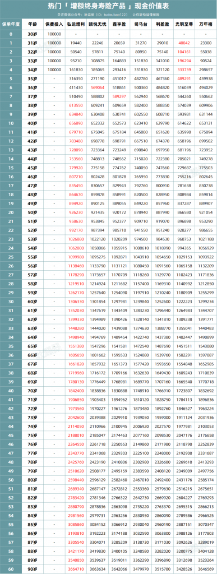Click the red value 489291
The image size is (217, 574).
(184, 78)
